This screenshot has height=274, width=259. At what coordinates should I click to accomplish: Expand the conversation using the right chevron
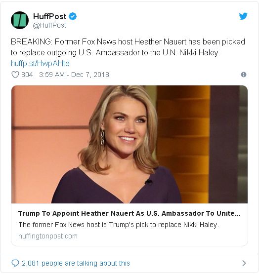pos(244,263)
